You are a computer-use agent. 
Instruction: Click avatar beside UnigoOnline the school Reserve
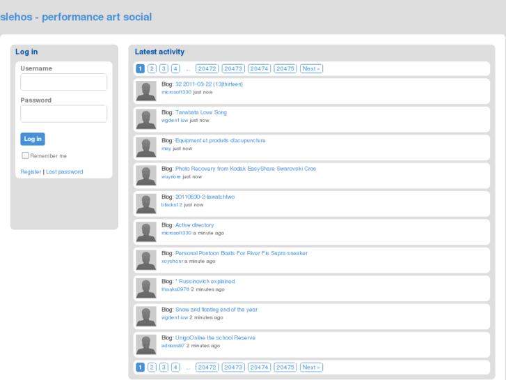pos(146,345)
